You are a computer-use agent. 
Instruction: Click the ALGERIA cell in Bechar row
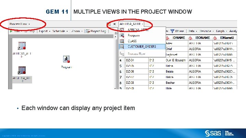[200, 83]
